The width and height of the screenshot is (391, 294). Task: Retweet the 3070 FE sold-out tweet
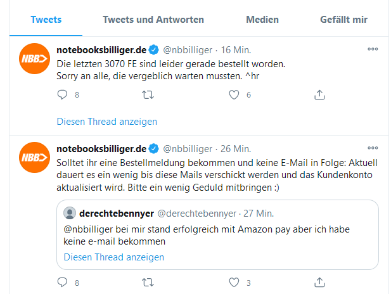click(148, 95)
